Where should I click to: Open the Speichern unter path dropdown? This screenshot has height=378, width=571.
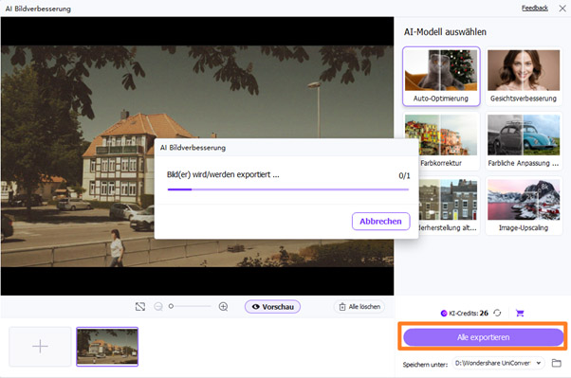click(499, 363)
